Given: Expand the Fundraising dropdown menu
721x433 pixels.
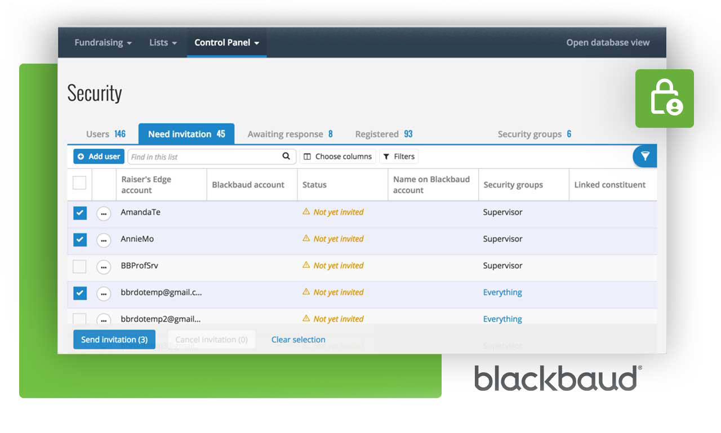Looking at the screenshot, I should 103,43.
